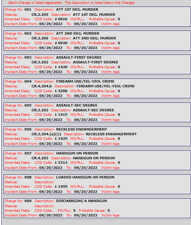
Task: Click ATT 2ND DEG. MURDER charge description
Action: coord(77,34)
